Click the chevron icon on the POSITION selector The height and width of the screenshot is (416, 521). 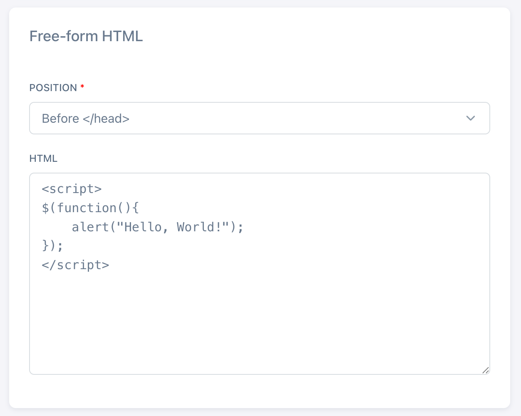(471, 118)
